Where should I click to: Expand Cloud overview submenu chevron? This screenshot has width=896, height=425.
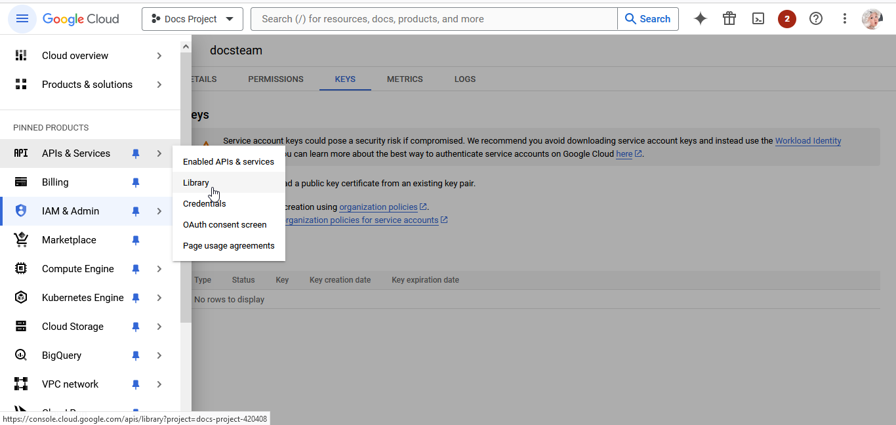[159, 56]
